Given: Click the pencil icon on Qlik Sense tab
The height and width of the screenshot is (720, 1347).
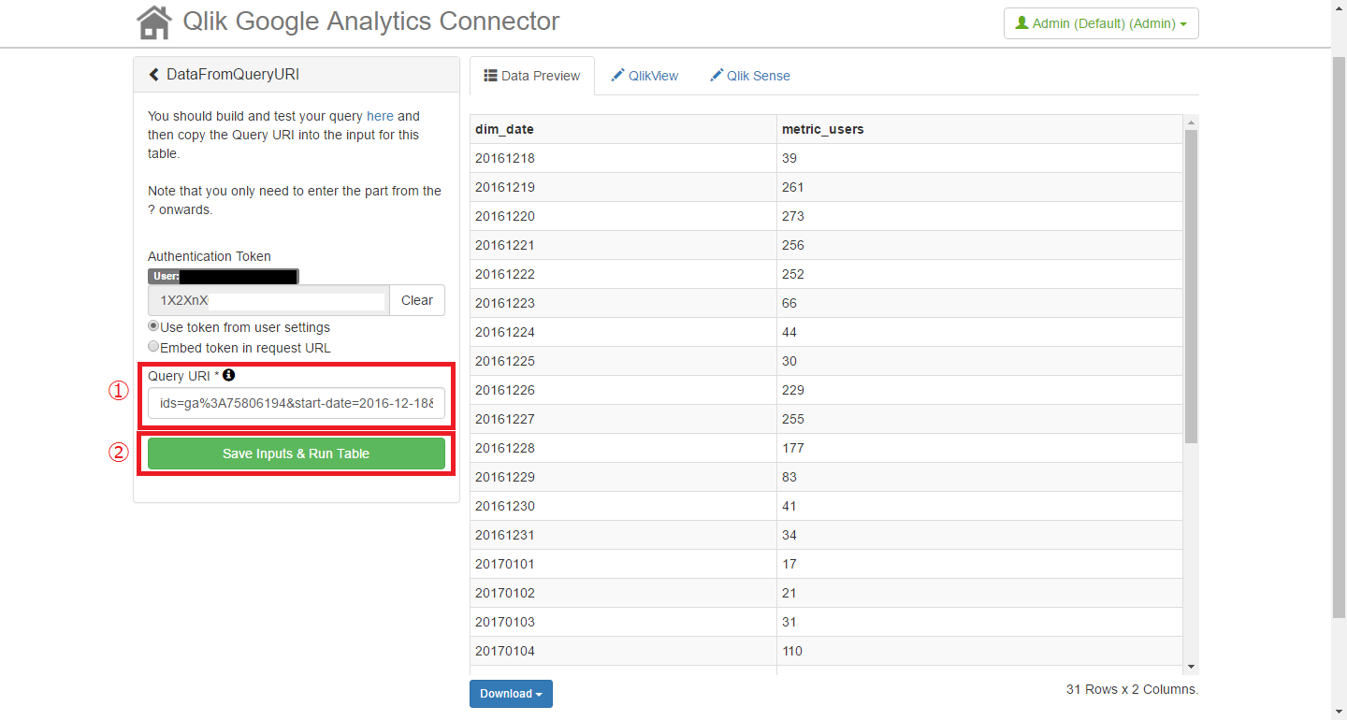Looking at the screenshot, I should point(717,76).
